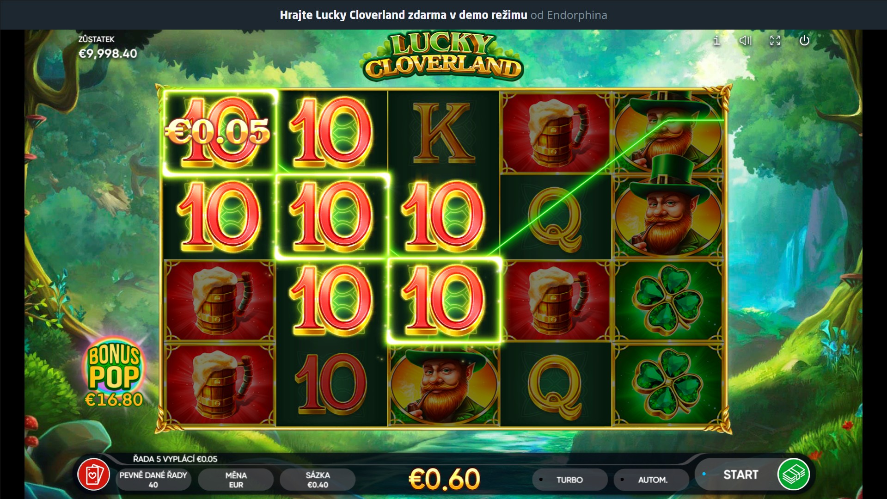The height and width of the screenshot is (499, 887).
Task: Click the green cash stack icon
Action: [x=793, y=474]
